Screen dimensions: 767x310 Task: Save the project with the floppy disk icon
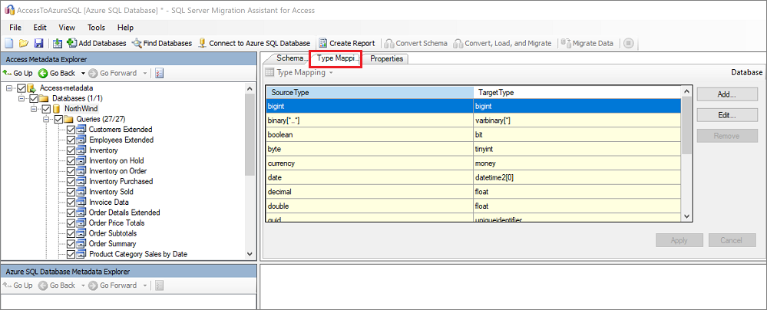tap(38, 43)
